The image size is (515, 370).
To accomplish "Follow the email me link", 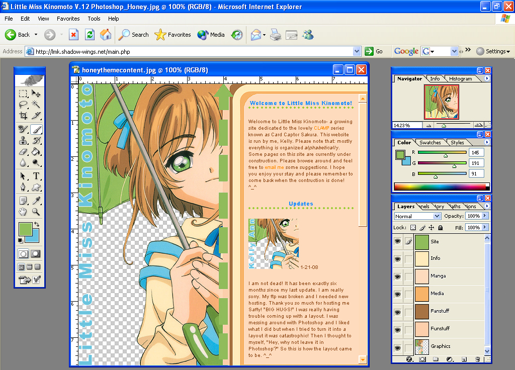I will pos(274,167).
